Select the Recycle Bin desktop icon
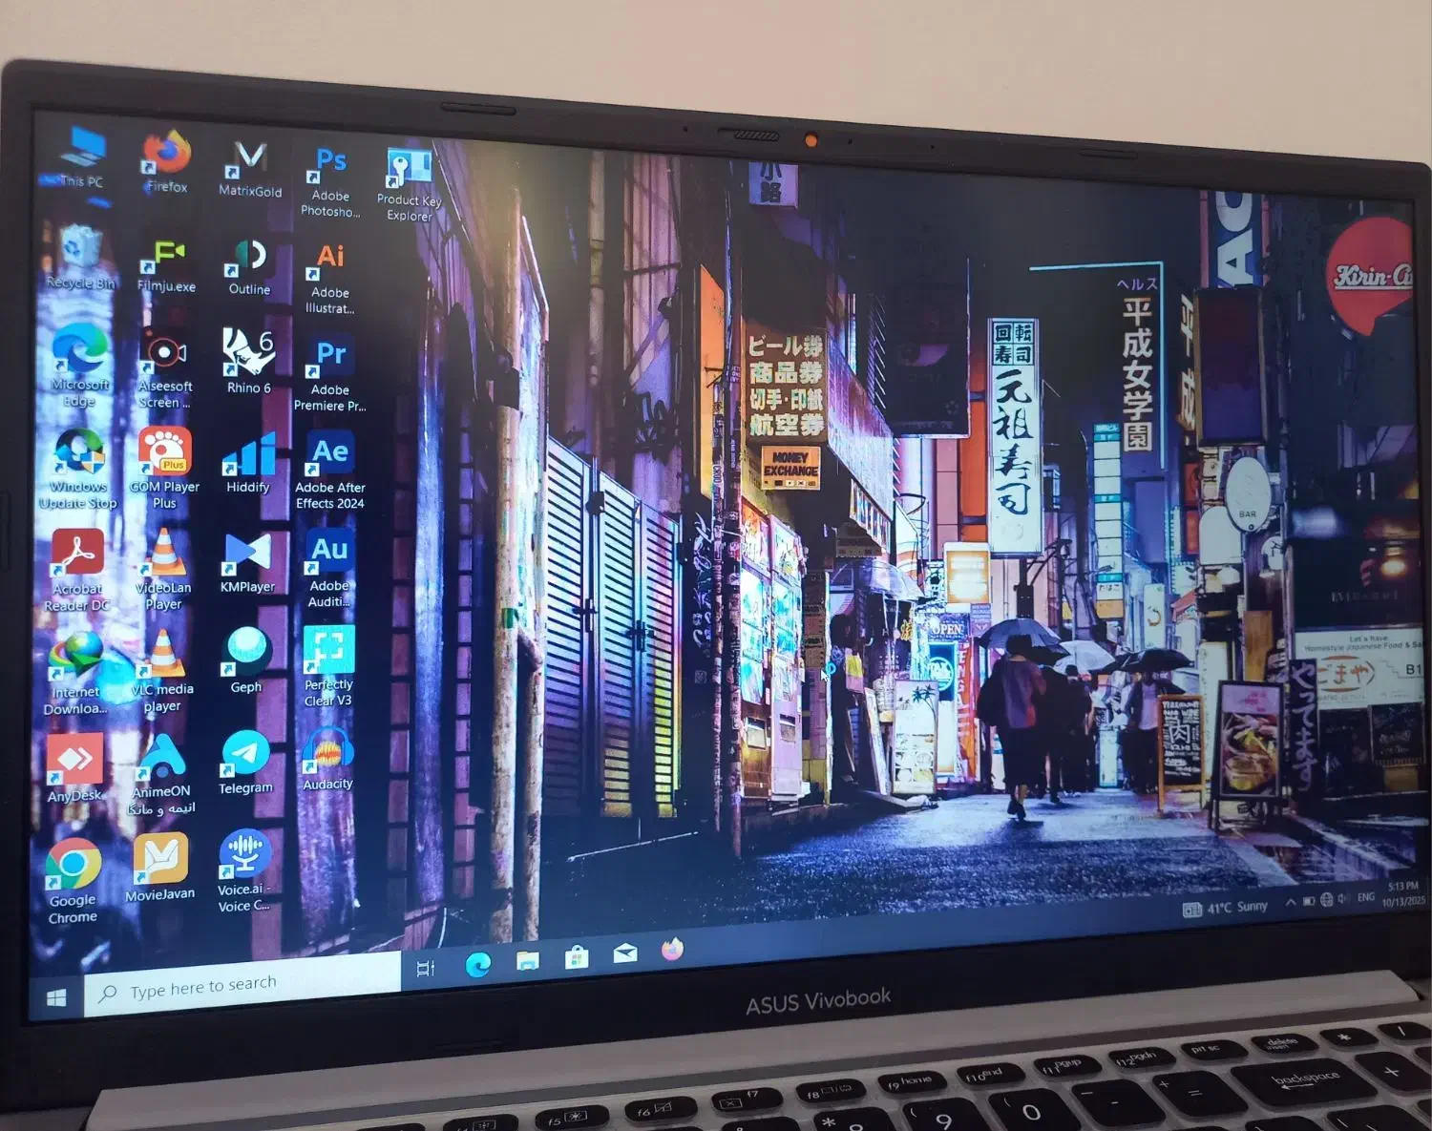The width and height of the screenshot is (1432, 1131). pos(80,257)
